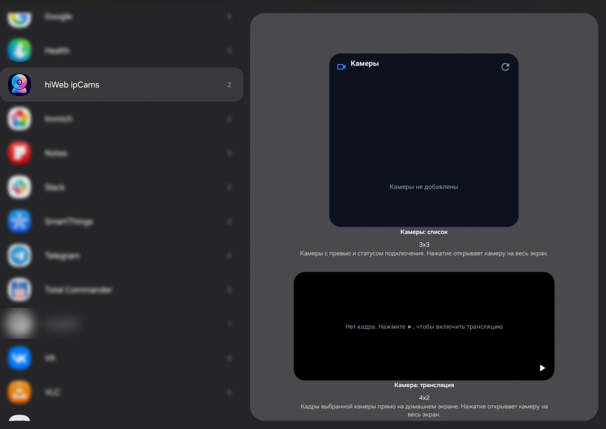The image size is (606, 429).
Task: Select the hiWeb ipCams app entry
Action: (122, 85)
